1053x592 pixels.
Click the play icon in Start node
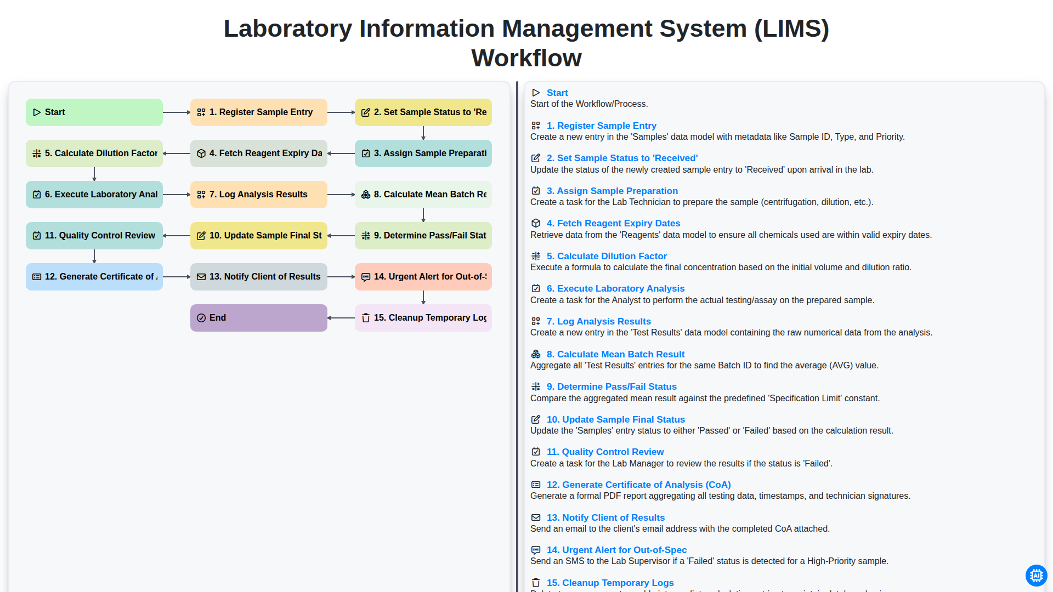click(x=37, y=112)
